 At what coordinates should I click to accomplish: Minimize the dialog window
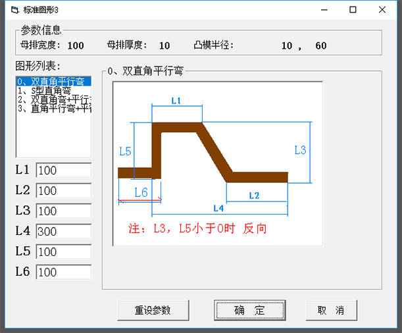[323, 10]
